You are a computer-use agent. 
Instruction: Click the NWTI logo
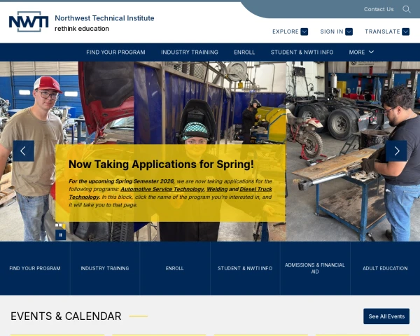29,22
